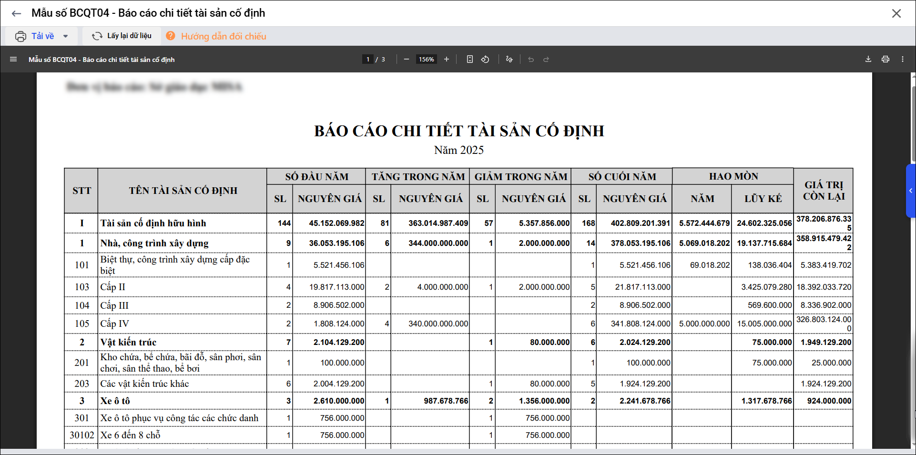Click Xe ô tô phục vụ công tác row
Image resolution: width=916 pixels, height=455 pixels.
click(458, 418)
